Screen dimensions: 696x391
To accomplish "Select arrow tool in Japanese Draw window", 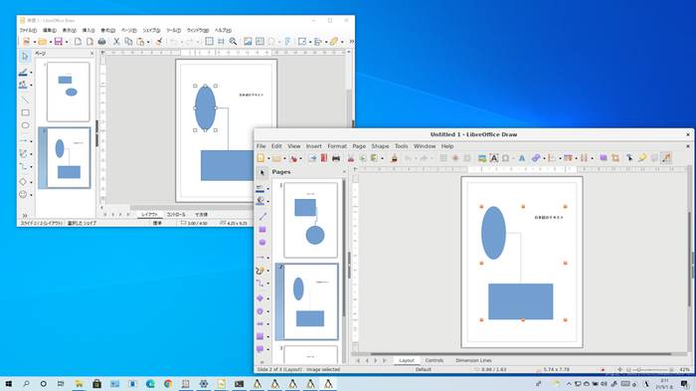I will click(25, 57).
